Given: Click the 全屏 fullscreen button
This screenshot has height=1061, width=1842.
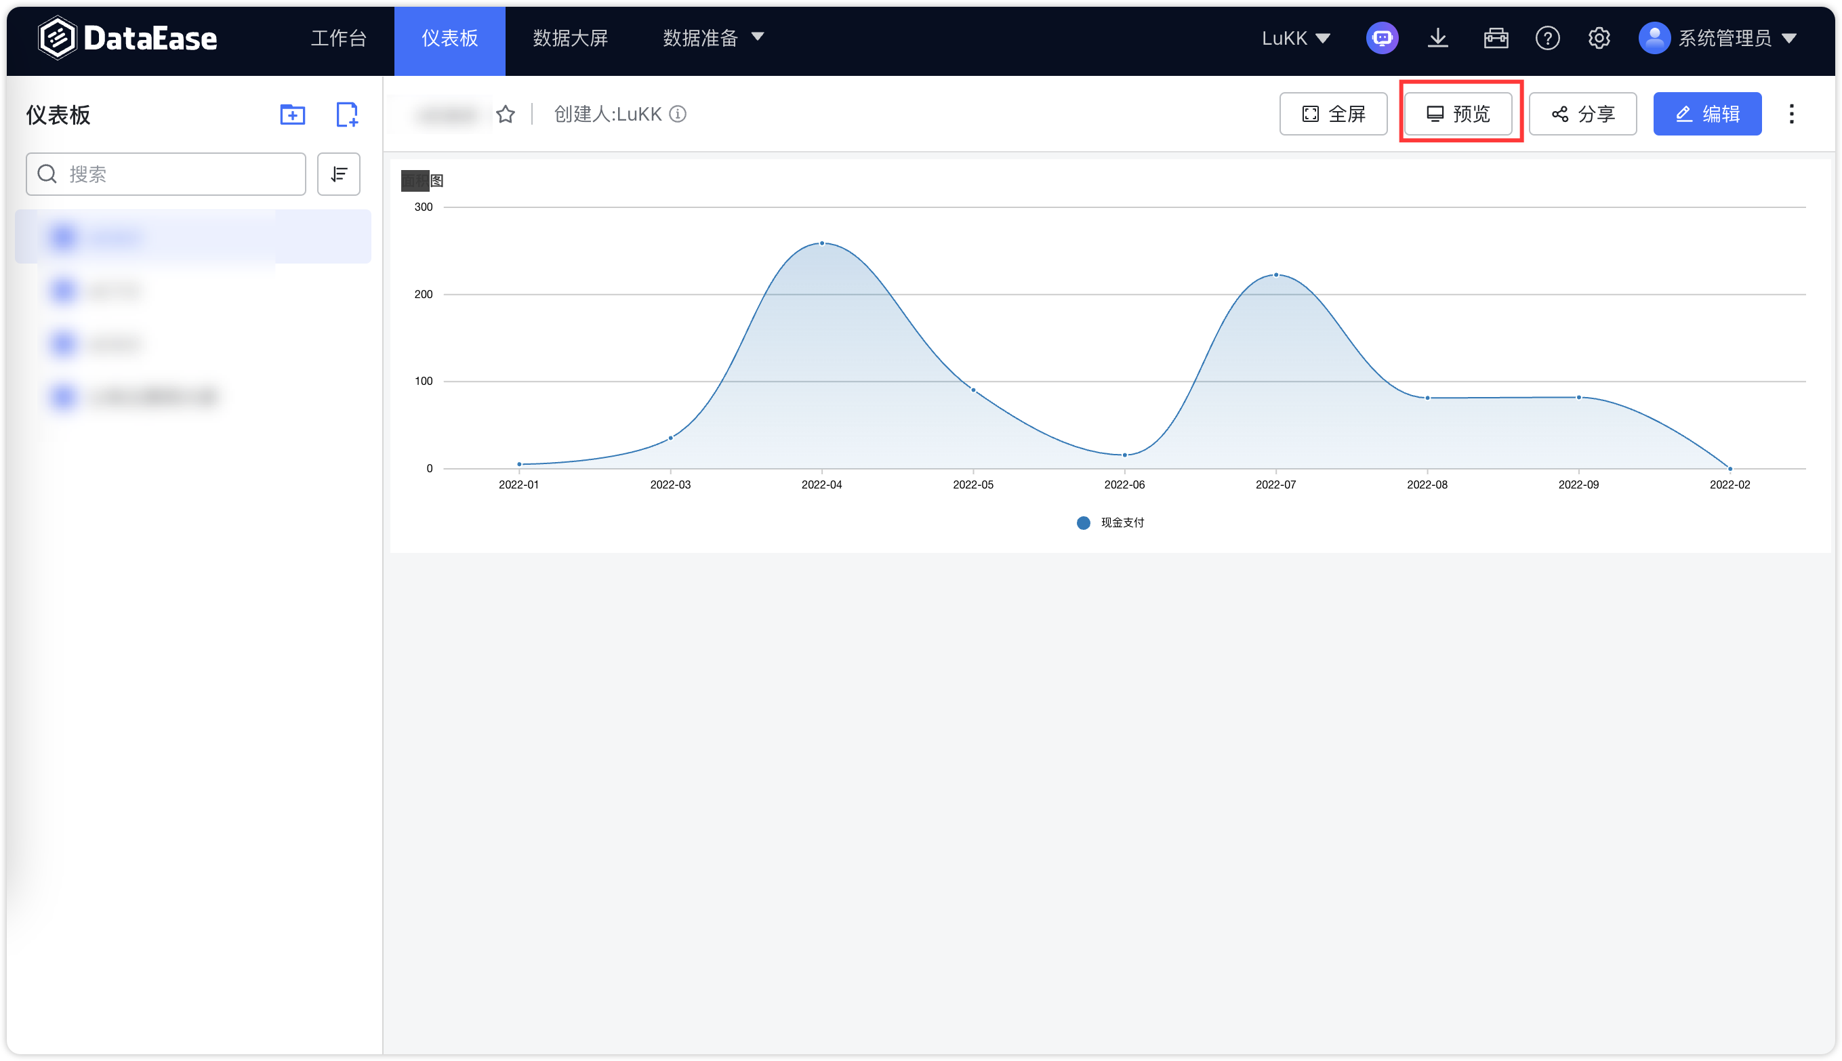Looking at the screenshot, I should pyautogui.click(x=1333, y=114).
